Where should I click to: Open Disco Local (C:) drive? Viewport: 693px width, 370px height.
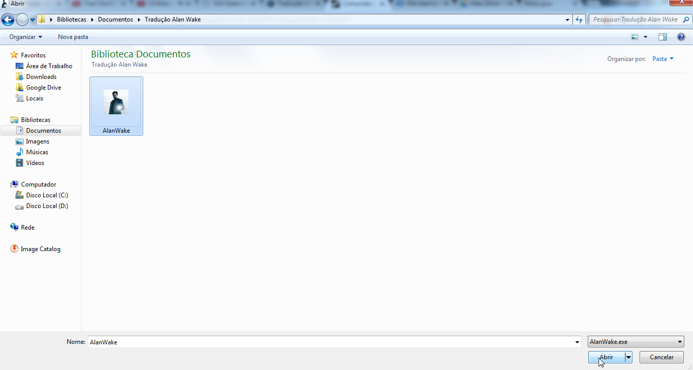coord(47,195)
